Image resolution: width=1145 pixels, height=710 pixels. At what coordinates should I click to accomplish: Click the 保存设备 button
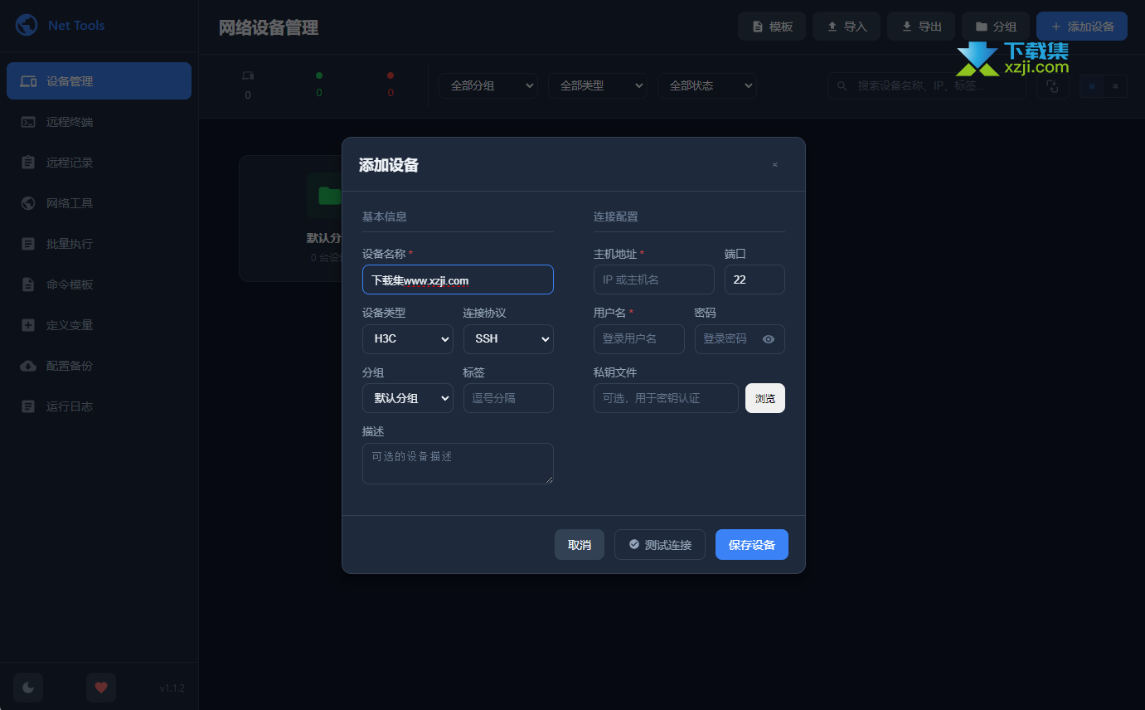coord(751,545)
